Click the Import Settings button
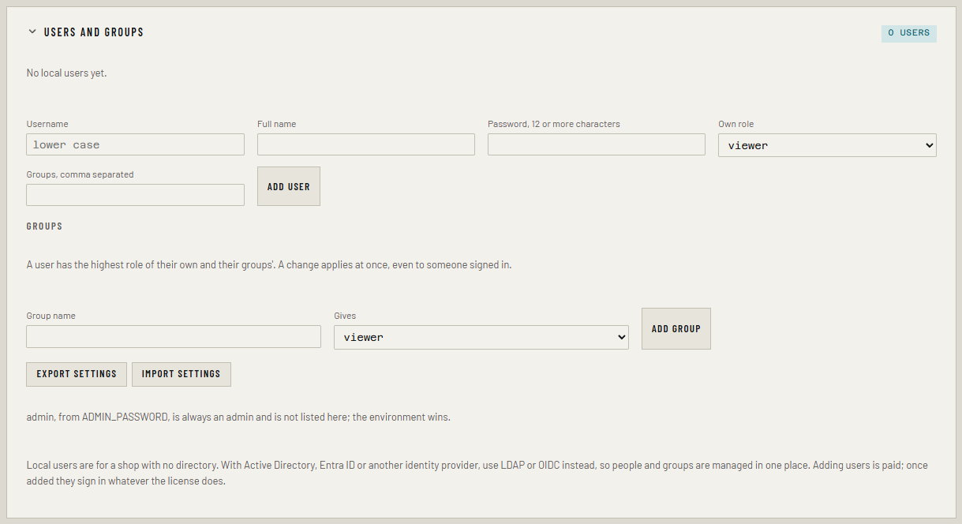This screenshot has width=962, height=524. pos(182,374)
